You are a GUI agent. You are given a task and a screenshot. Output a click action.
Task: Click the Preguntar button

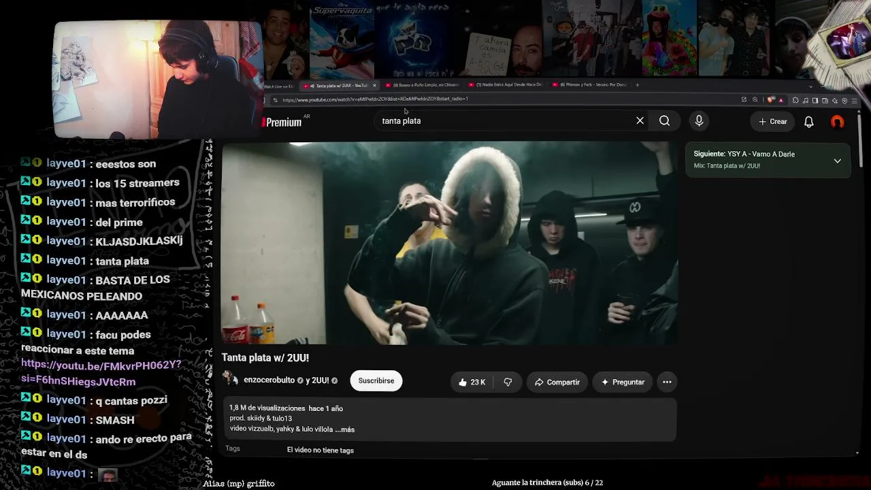coord(623,382)
